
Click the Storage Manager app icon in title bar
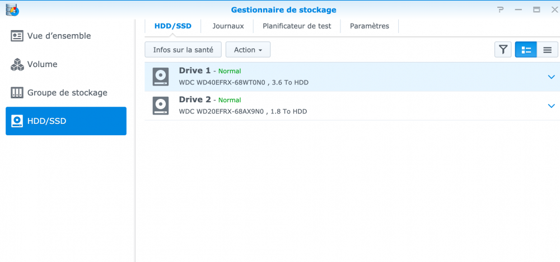pyautogui.click(x=12, y=9)
